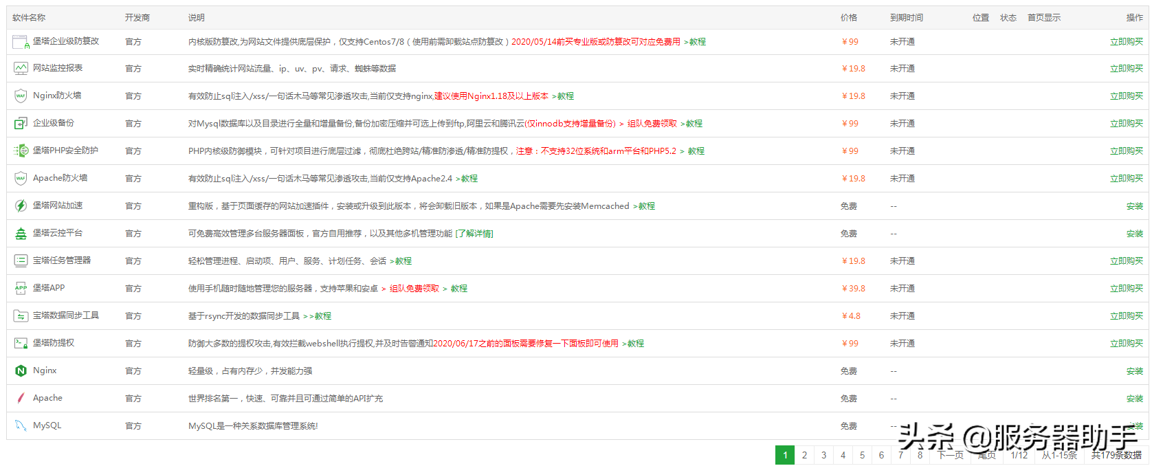Click the 堡塔防提权 terminal icon
1152x466 pixels.
click(x=21, y=343)
